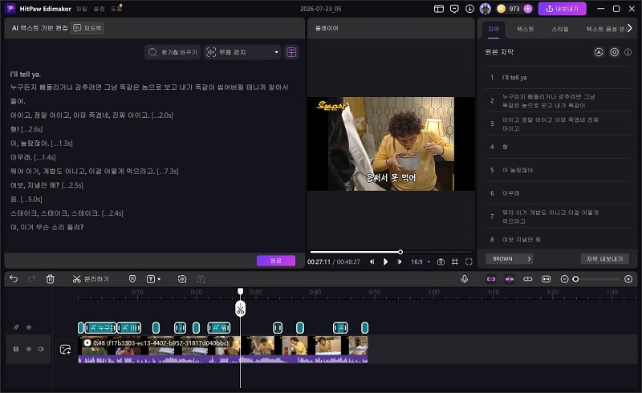
Task: Click the 내보내기 export button
Action: coord(562,9)
